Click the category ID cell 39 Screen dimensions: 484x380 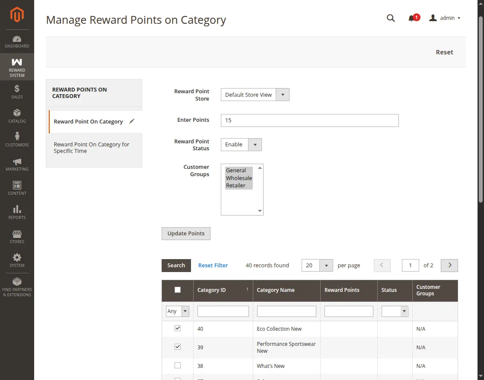223,347
